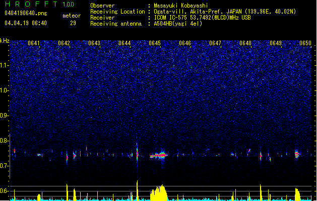This screenshot has width=317, height=201.
Task: Click the HROFFT title text
Action: pos(31,4)
